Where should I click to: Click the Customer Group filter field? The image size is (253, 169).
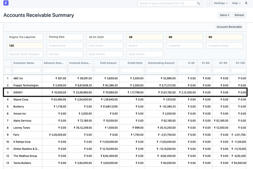click(x=225, y=46)
